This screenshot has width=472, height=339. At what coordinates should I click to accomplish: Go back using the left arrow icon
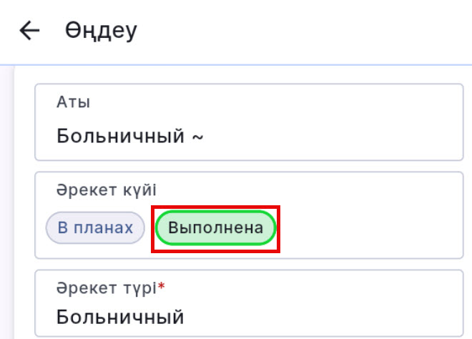29,31
